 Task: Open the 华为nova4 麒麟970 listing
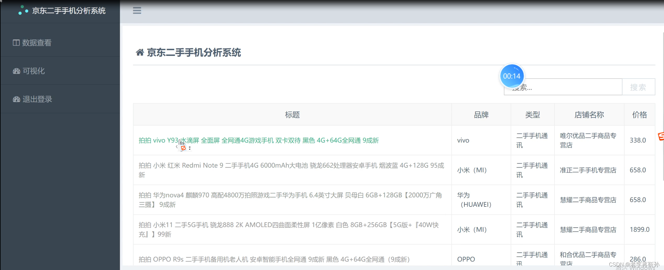pyautogui.click(x=290, y=200)
